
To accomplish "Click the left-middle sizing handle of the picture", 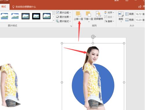I will coord(62,82).
